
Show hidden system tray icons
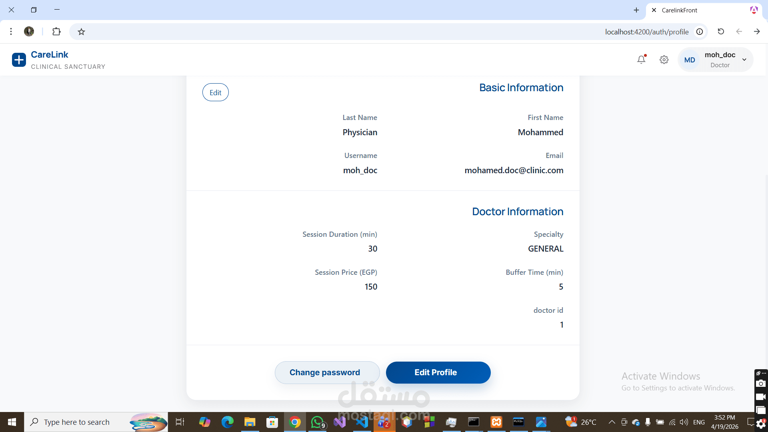[612, 422]
